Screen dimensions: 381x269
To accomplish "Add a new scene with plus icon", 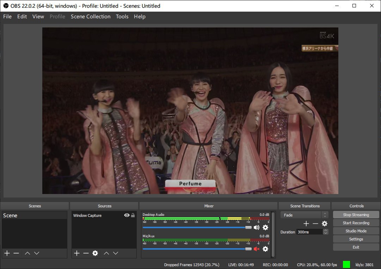I will point(7,253).
